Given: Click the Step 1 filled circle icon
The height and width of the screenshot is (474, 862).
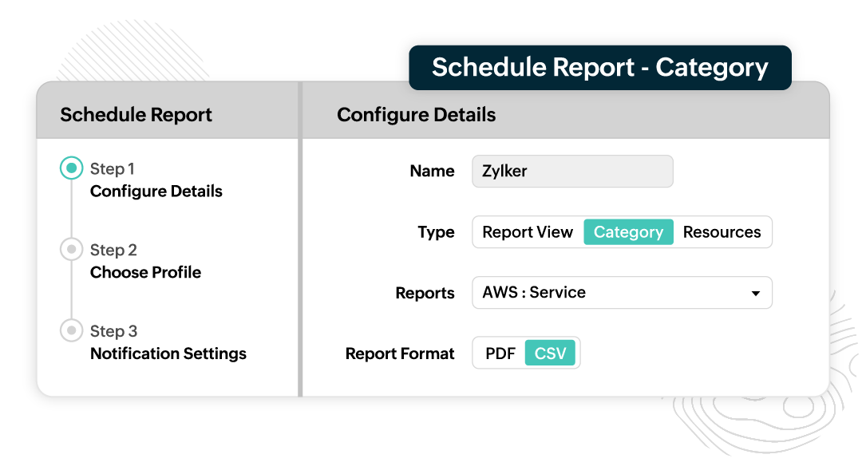Looking at the screenshot, I should pyautogui.click(x=71, y=168).
